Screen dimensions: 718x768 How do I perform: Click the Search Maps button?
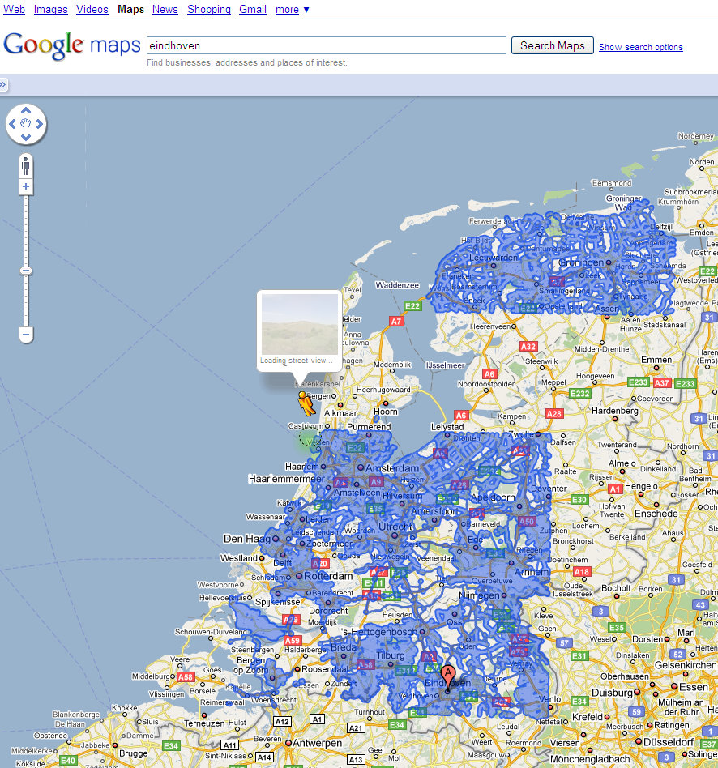pyautogui.click(x=553, y=45)
